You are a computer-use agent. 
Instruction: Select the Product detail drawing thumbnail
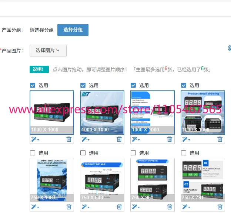point(203,113)
